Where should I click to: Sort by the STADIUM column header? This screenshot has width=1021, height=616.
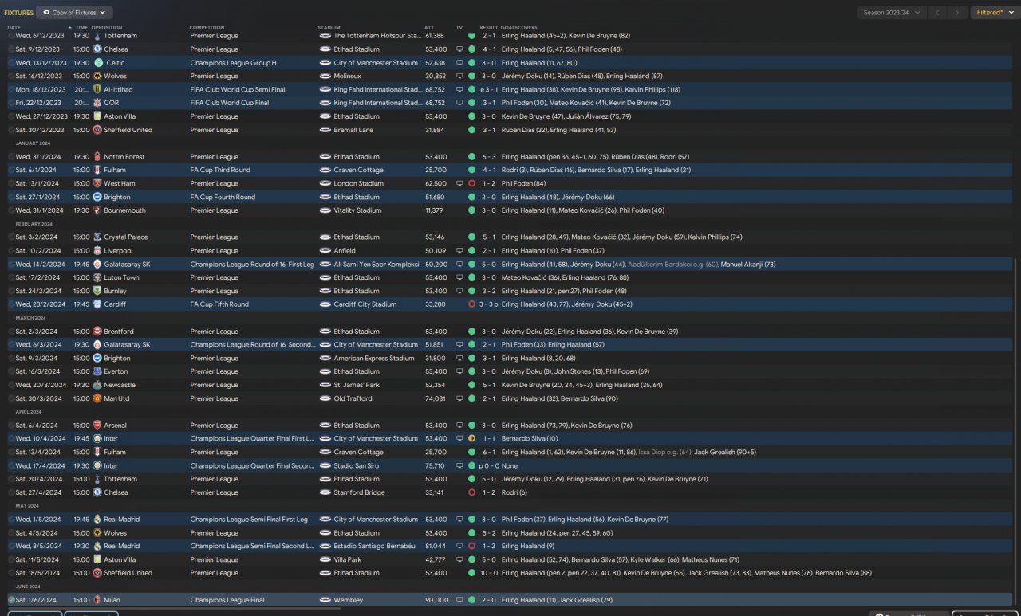point(328,28)
